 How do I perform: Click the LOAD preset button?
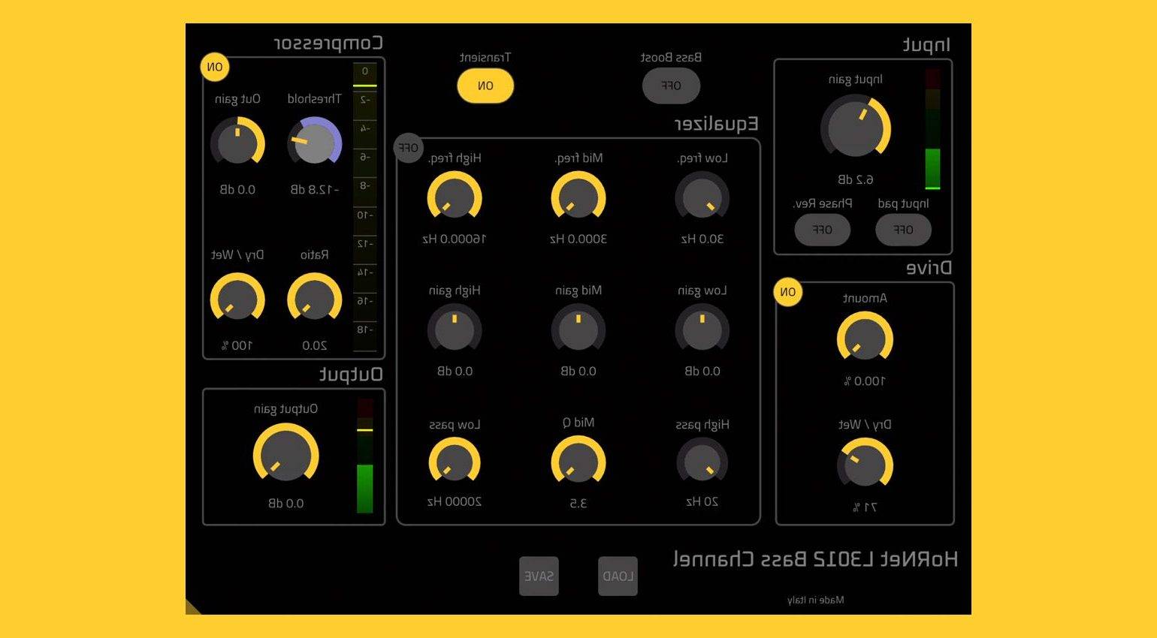pyautogui.click(x=618, y=576)
